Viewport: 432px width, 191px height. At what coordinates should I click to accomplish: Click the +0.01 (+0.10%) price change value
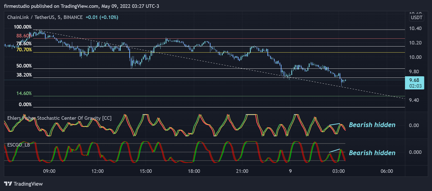pyautogui.click(x=102, y=17)
